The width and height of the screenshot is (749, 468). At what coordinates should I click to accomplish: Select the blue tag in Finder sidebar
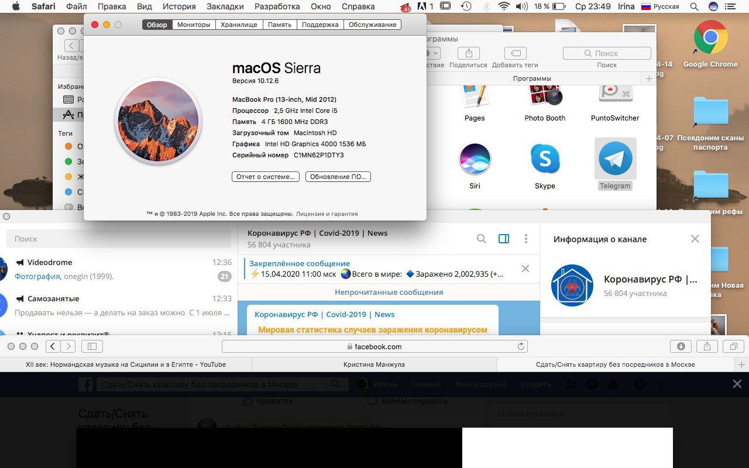coord(68,192)
